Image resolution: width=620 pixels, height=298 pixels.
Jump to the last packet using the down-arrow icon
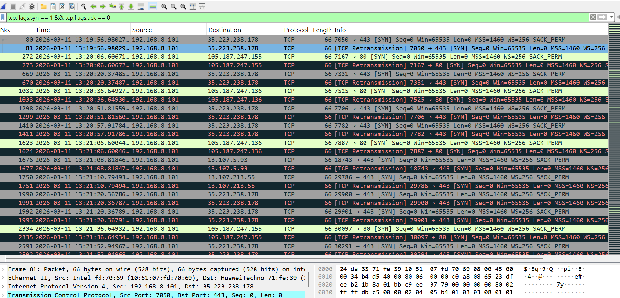(x=131, y=7)
